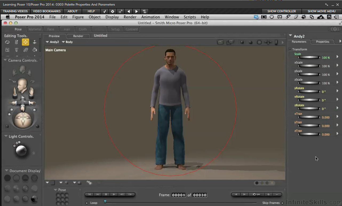This screenshot has height=206, width=342.
Task: Choose the last Document Display style sphere
Action: [x=34, y=199]
